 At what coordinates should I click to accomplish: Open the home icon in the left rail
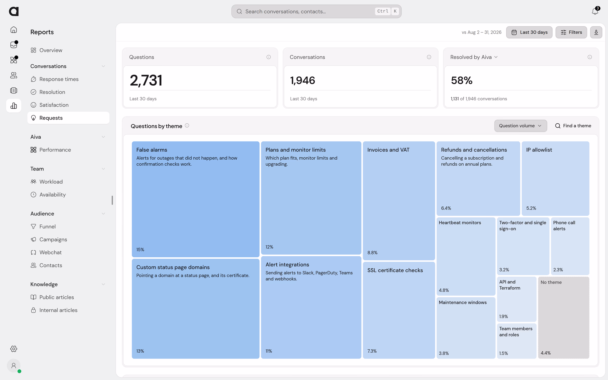coord(14,30)
